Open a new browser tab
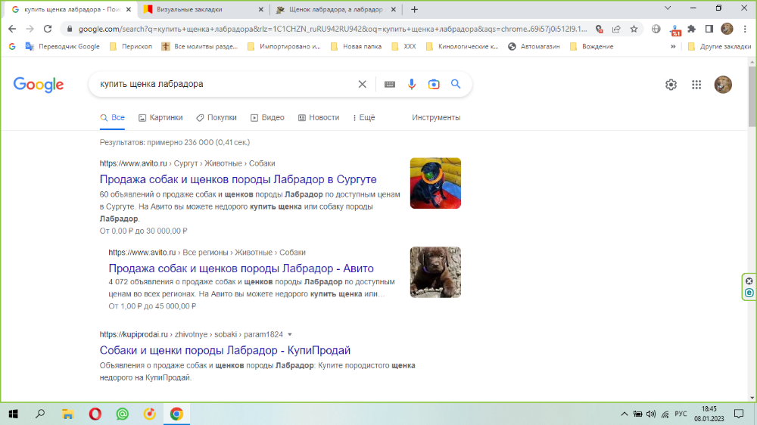Image resolution: width=757 pixels, height=425 pixels. pyautogui.click(x=414, y=9)
